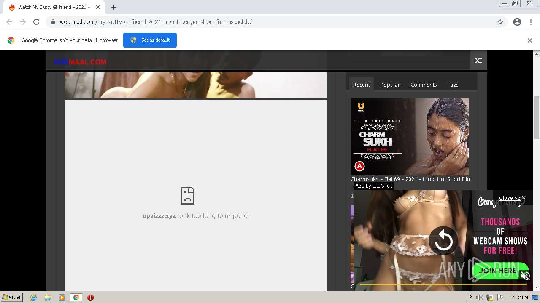The height and width of the screenshot is (303, 540).
Task: Replay the ad video
Action: click(443, 241)
